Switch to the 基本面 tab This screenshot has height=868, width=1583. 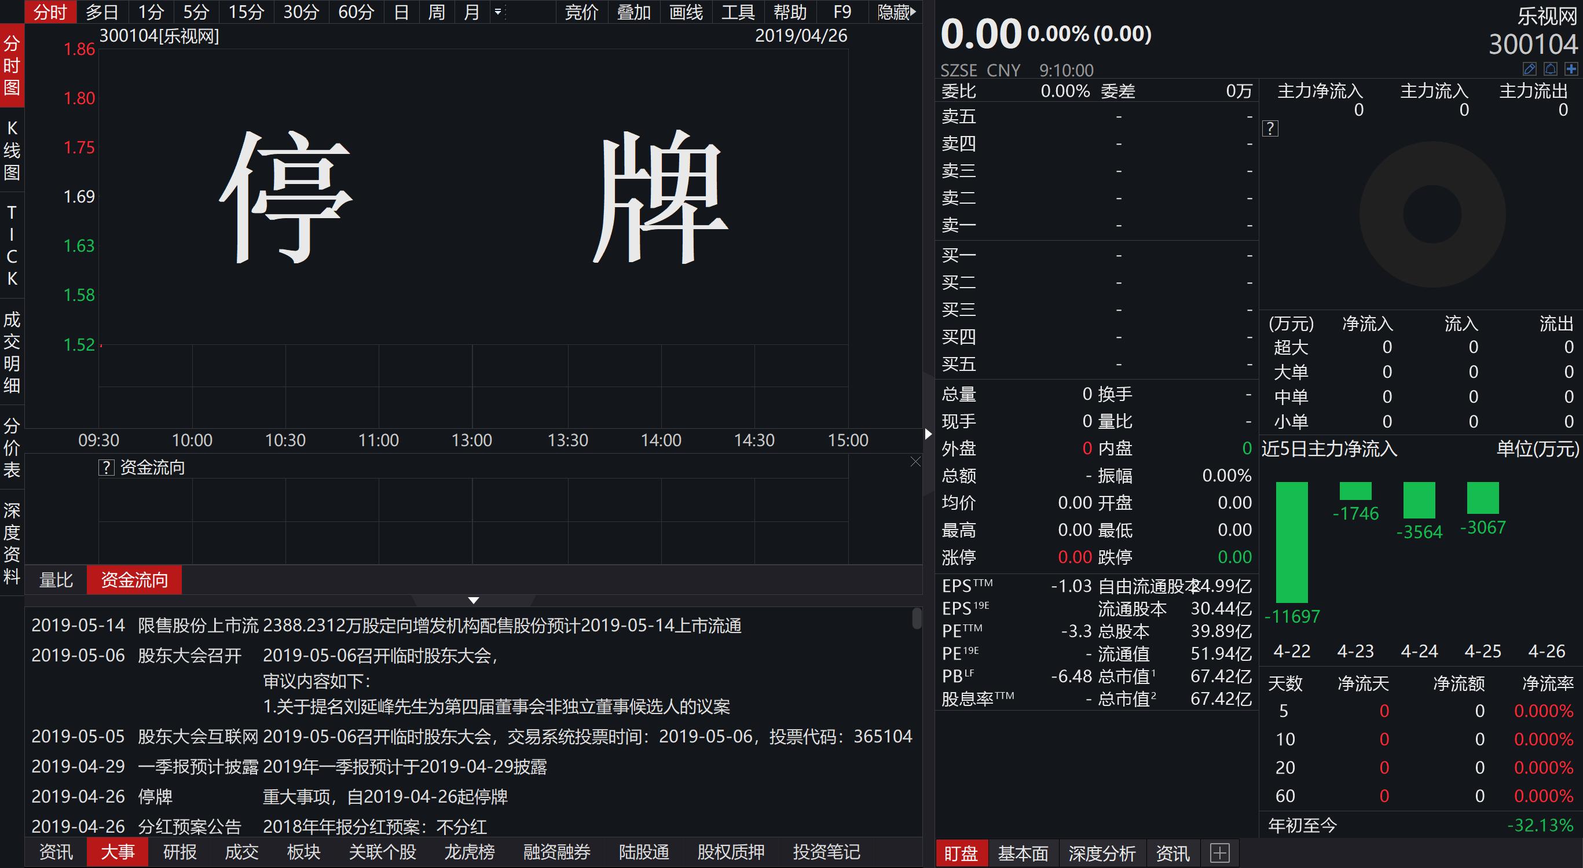1023,852
